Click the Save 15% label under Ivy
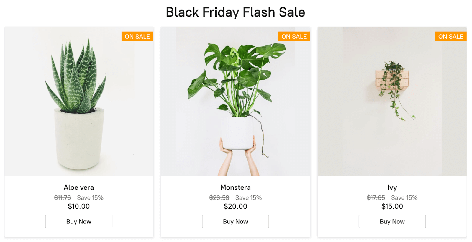 [404, 198]
